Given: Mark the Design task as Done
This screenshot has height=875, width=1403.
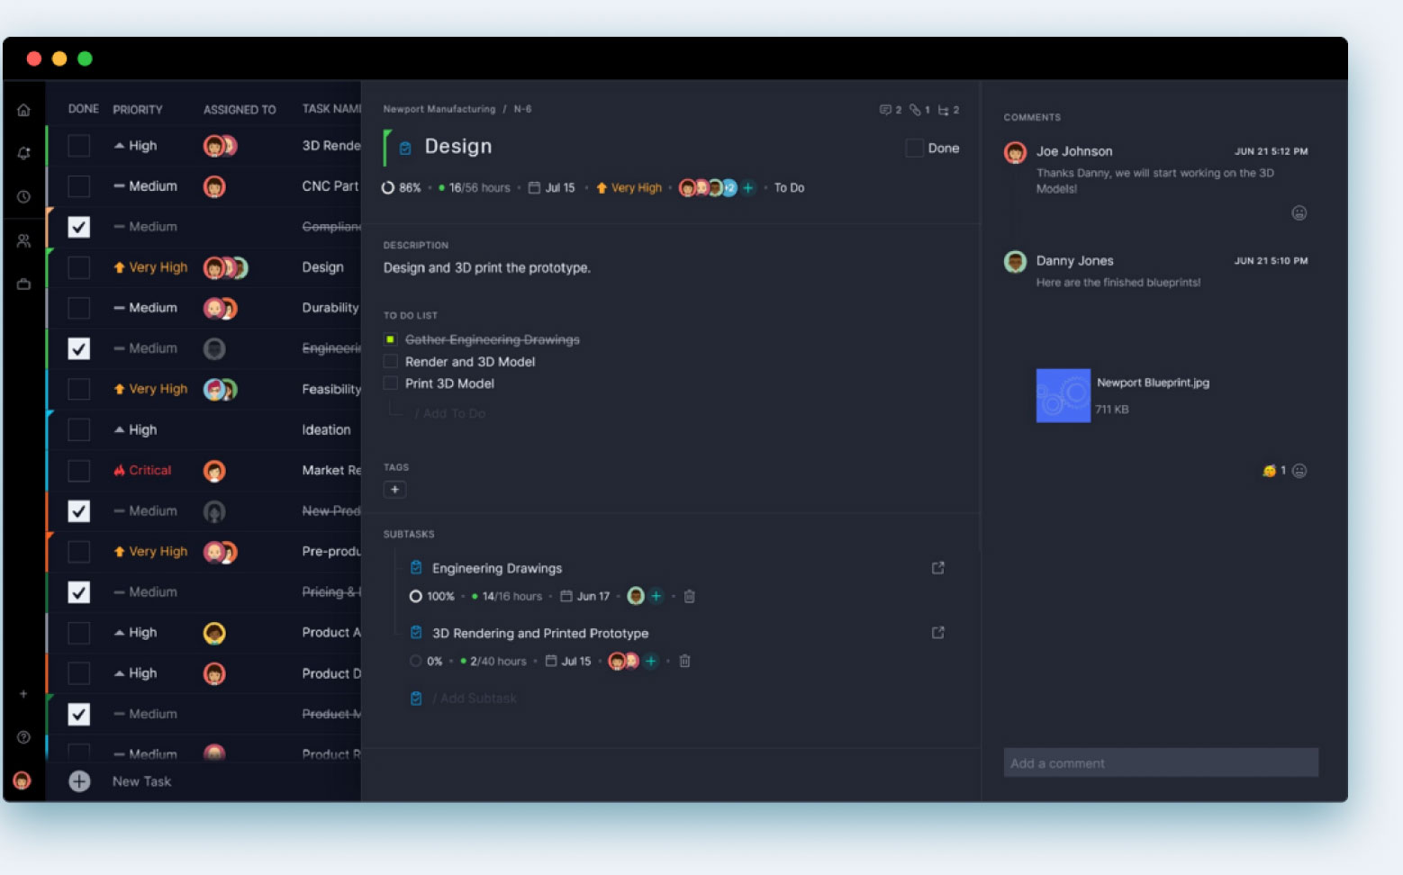Looking at the screenshot, I should pos(912,148).
